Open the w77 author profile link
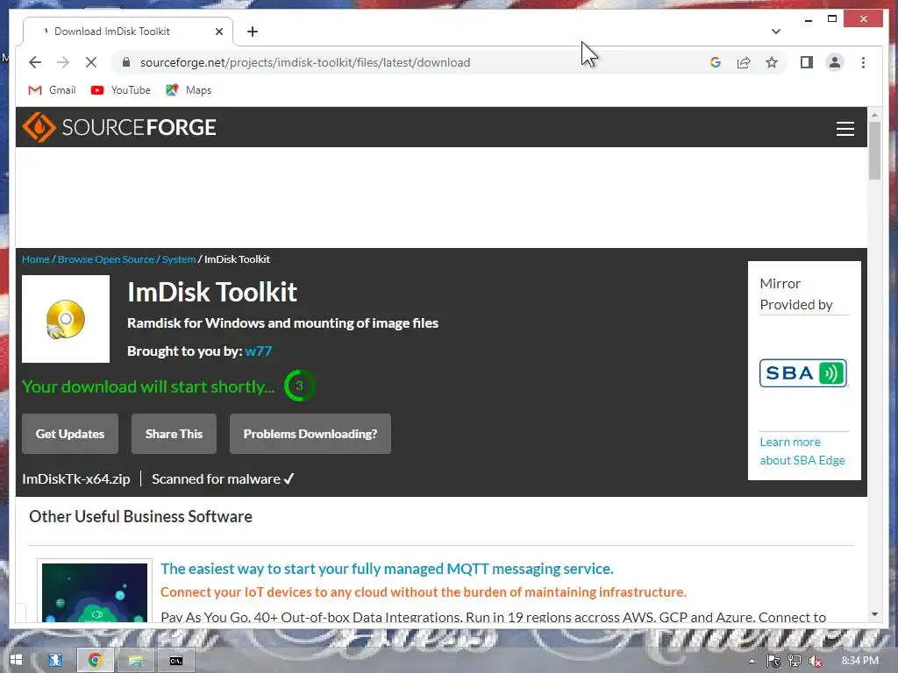The width and height of the screenshot is (898, 673). click(259, 351)
